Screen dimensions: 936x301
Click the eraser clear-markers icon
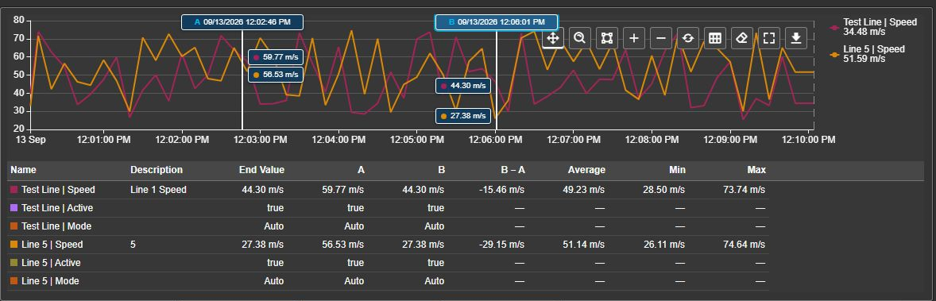tap(742, 38)
